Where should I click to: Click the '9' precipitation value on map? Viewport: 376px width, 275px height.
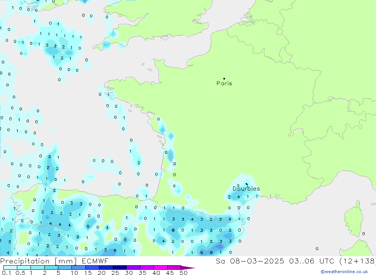tap(202, 253)
